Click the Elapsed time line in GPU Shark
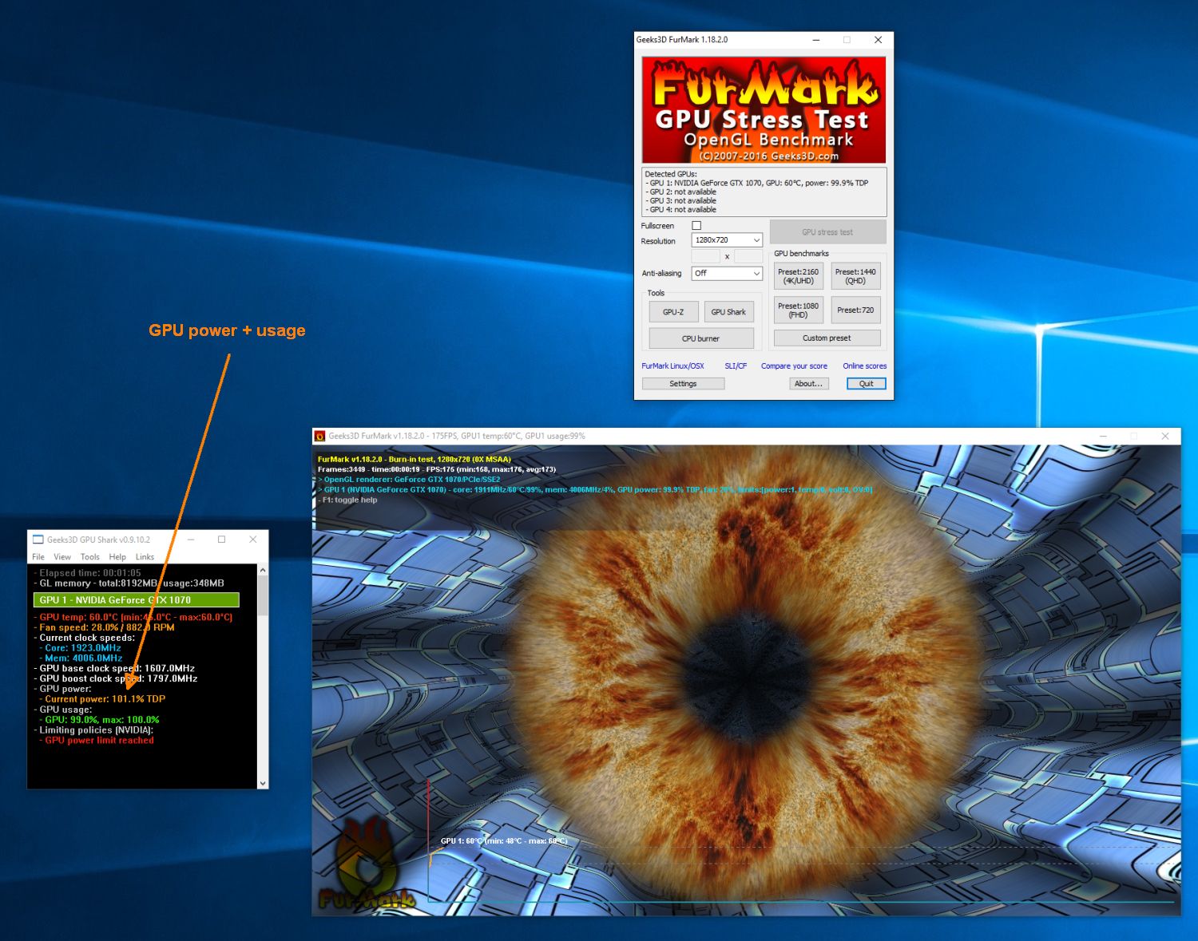This screenshot has width=1198, height=941. click(x=89, y=573)
